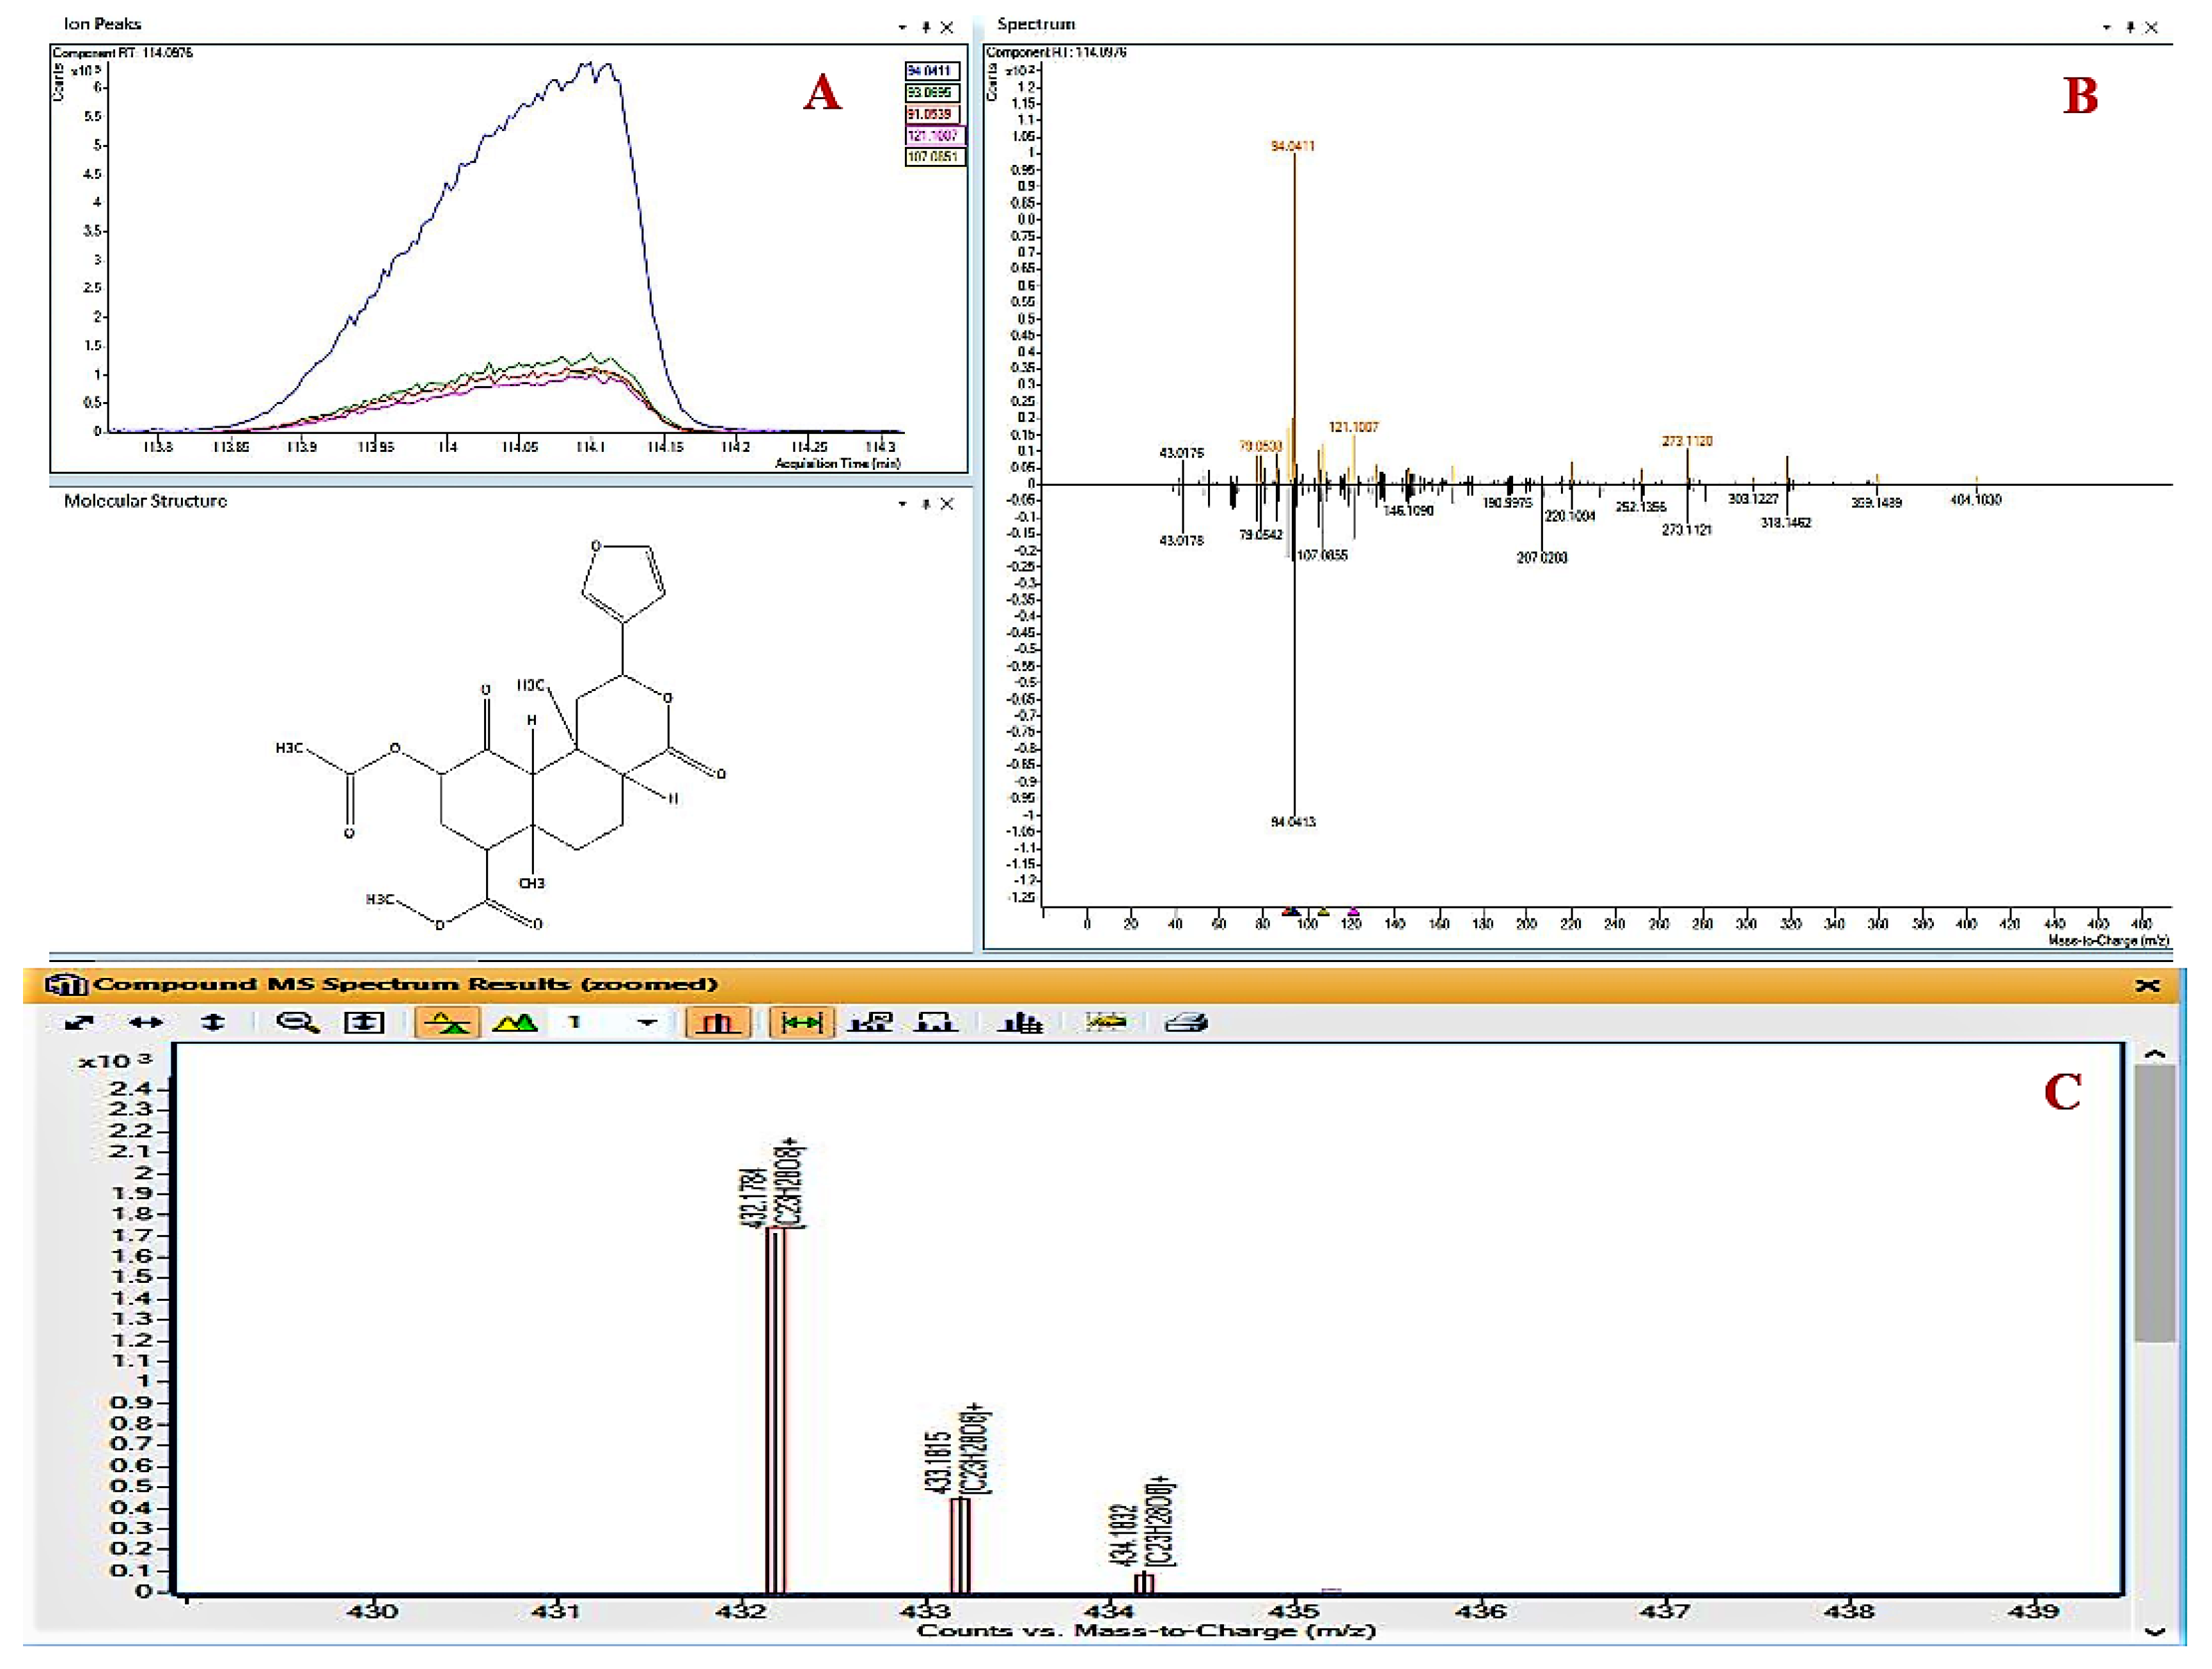Click the zoom out magnifier icon
Viewport: 2212px width, 1669px height.
297,1022
